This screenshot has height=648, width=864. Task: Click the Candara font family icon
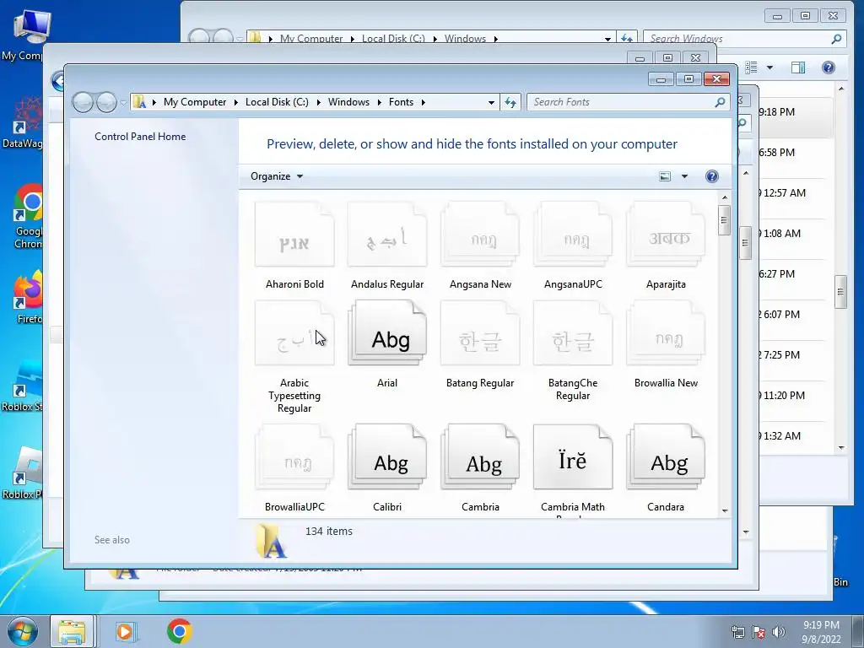pos(666,457)
